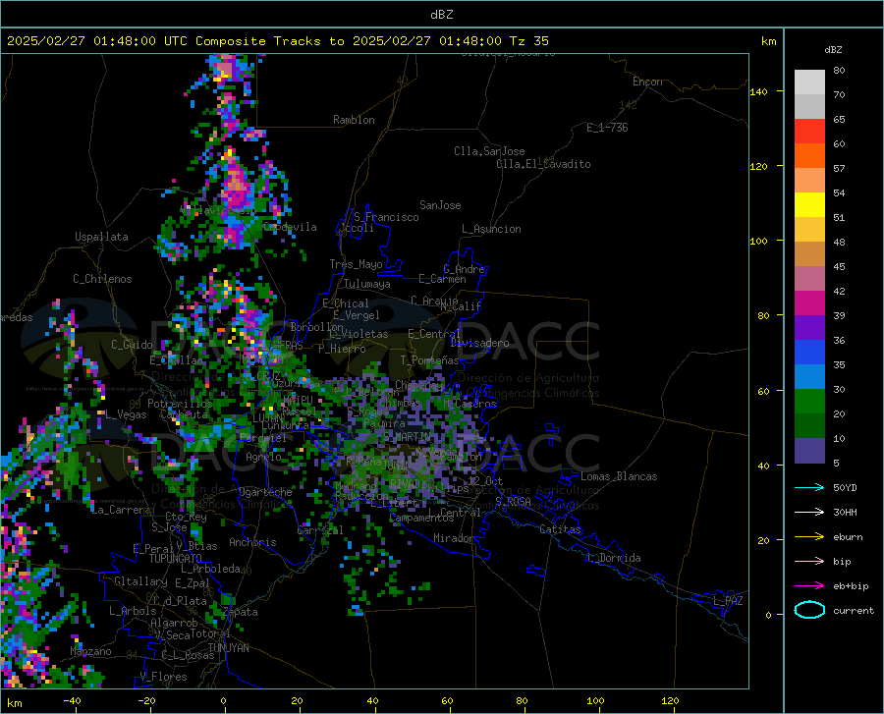Click the cyan current ellipse legend icon
The height and width of the screenshot is (714, 884).
[809, 610]
